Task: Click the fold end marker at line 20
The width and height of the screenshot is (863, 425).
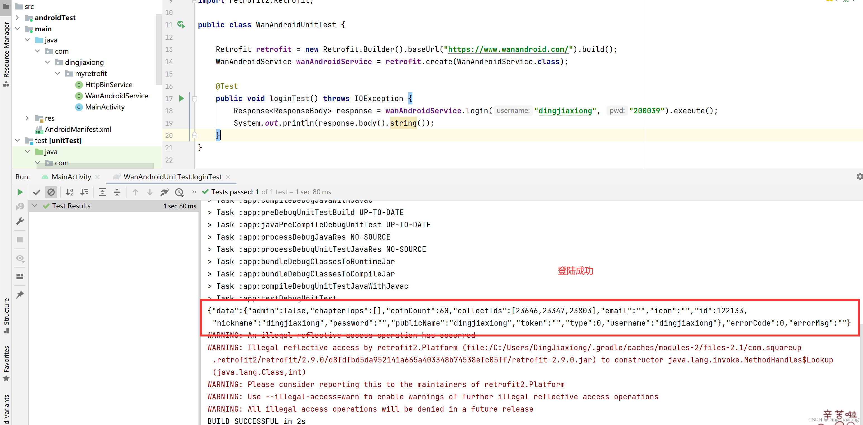Action: click(194, 135)
